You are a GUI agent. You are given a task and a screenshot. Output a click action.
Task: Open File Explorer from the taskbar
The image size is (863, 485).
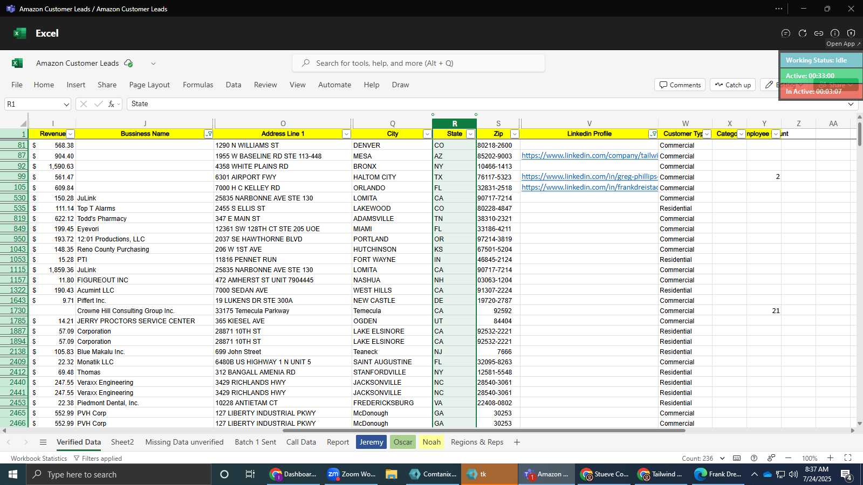(392, 474)
